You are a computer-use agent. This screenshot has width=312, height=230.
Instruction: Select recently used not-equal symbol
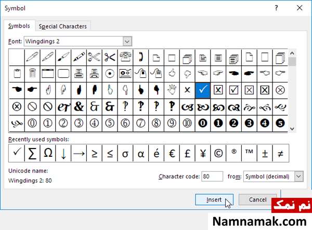(x=280, y=153)
